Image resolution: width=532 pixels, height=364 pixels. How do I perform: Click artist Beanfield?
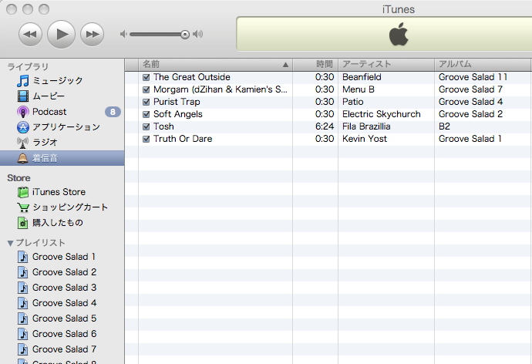362,77
